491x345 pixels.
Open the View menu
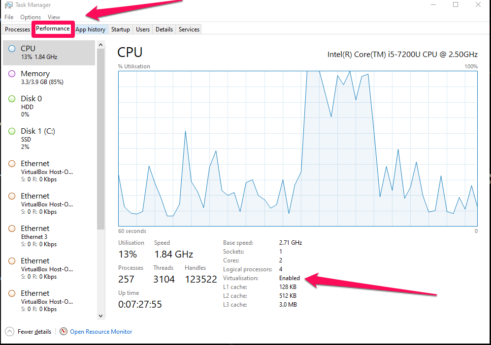pos(54,17)
